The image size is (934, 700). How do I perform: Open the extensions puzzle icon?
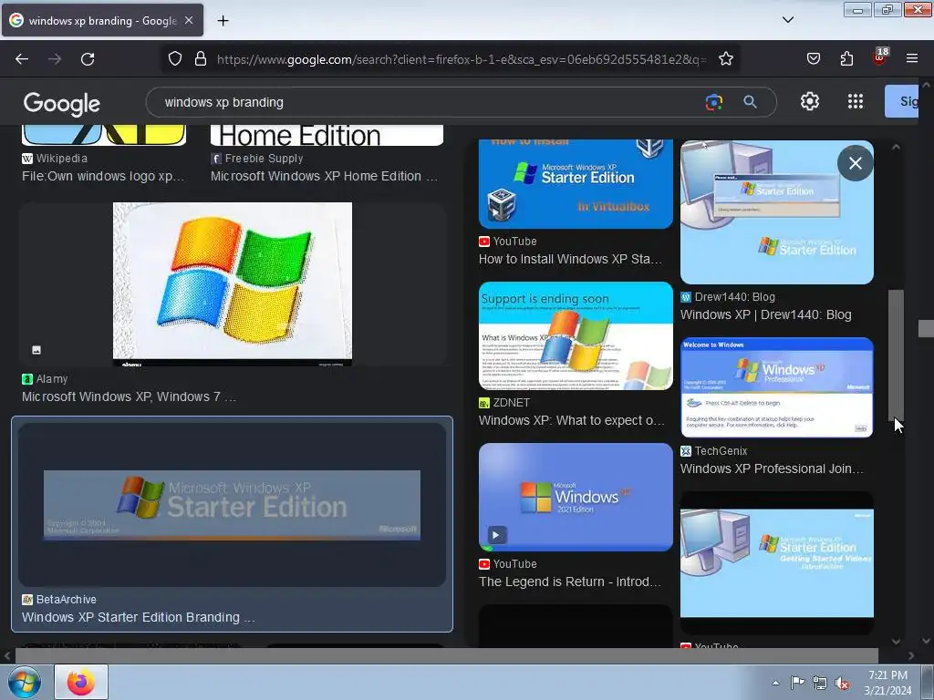point(846,58)
